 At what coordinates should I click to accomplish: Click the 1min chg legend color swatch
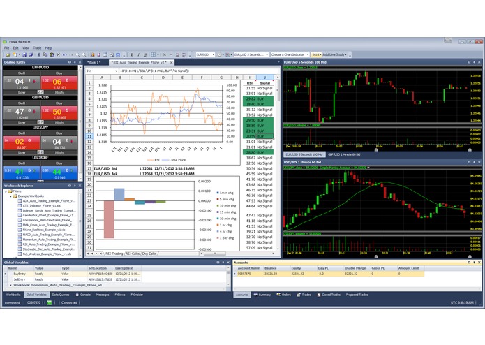pyautogui.click(x=218, y=193)
